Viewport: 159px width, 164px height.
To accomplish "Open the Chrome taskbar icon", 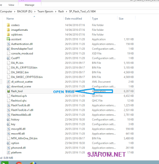I will click(x=19, y=163).
